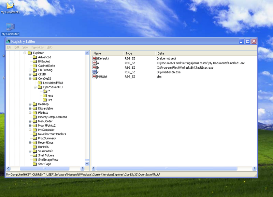This screenshot has height=197, width=273.
Task: Click the exe subkey folder icon
Action: point(45,96)
